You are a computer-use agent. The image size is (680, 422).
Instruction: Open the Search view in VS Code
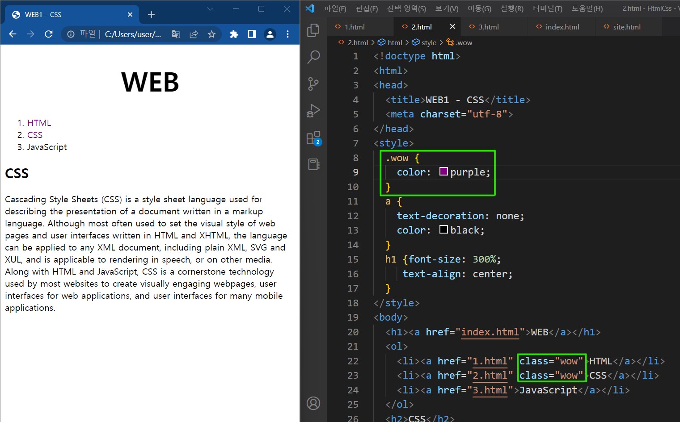tap(313, 57)
